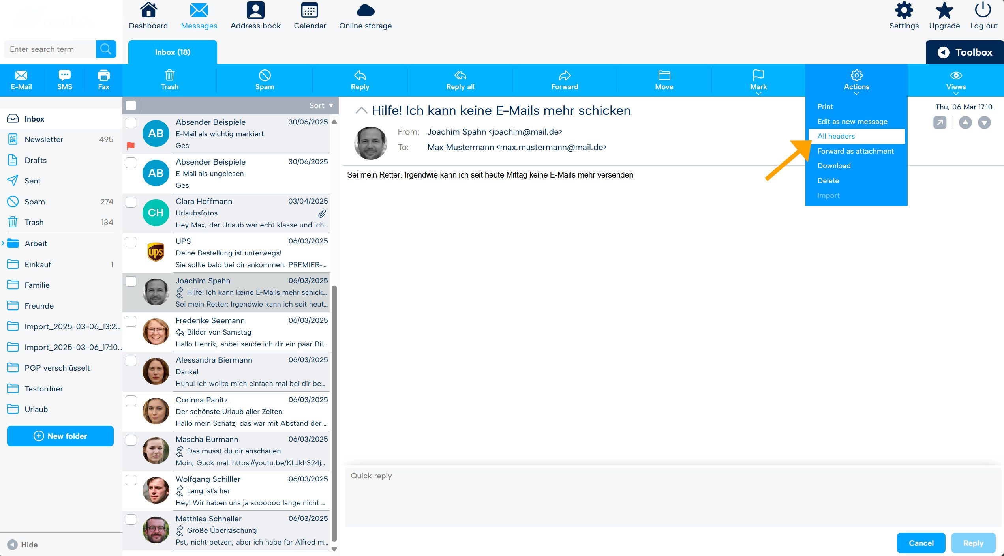The width and height of the screenshot is (1004, 556).
Task: Open the Sort dropdown
Action: click(x=321, y=106)
